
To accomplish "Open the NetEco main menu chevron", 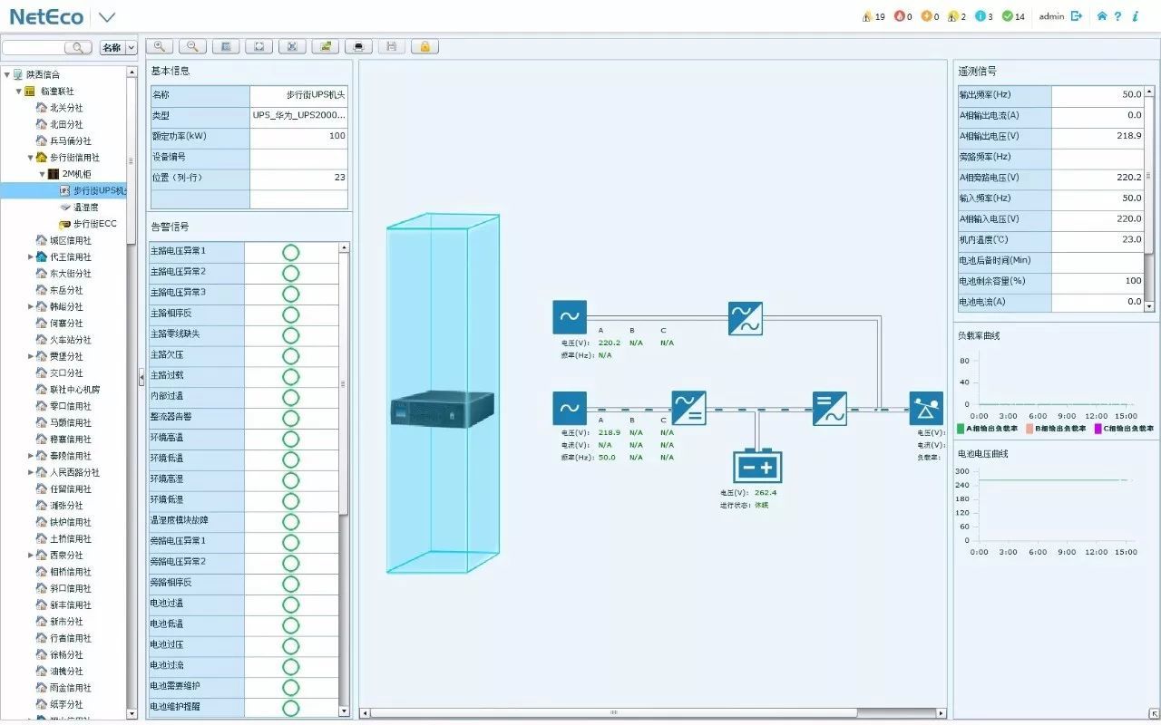I will point(107,17).
